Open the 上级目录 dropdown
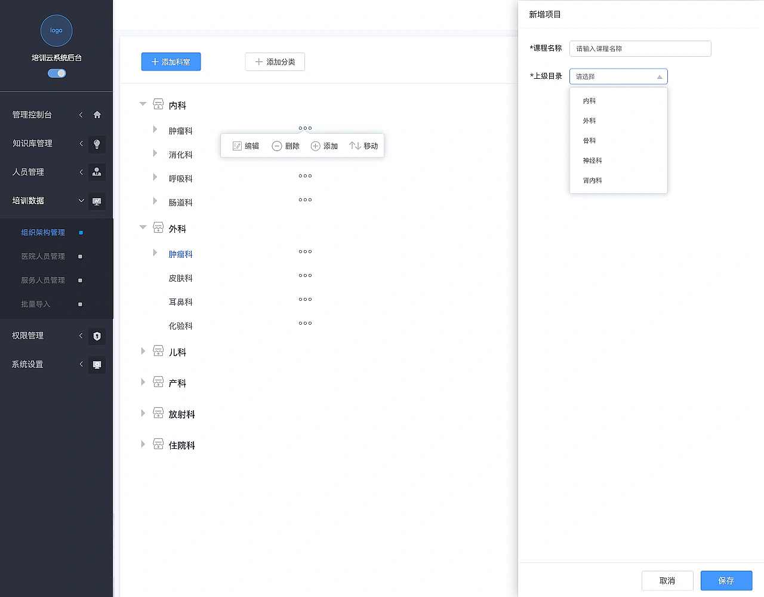The width and height of the screenshot is (764, 597). (618, 76)
